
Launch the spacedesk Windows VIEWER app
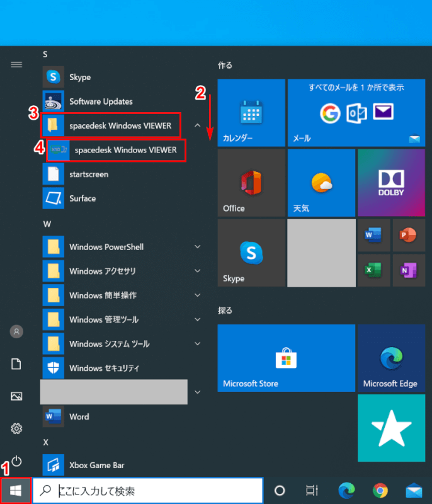click(117, 150)
